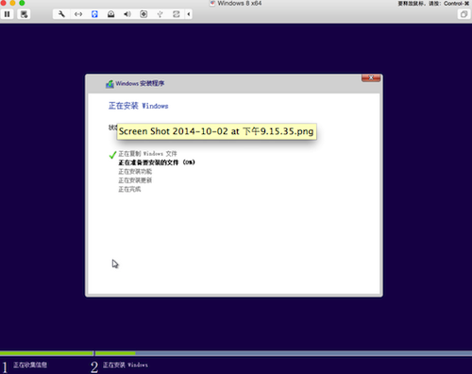Click the sharing sync arrows icon
The width and height of the screenshot is (472, 374).
[x=177, y=14]
